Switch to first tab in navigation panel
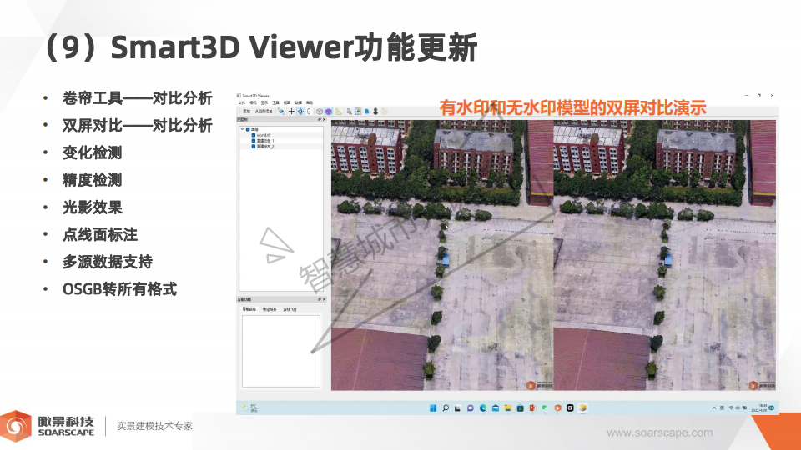The image size is (801, 450). pos(249,309)
